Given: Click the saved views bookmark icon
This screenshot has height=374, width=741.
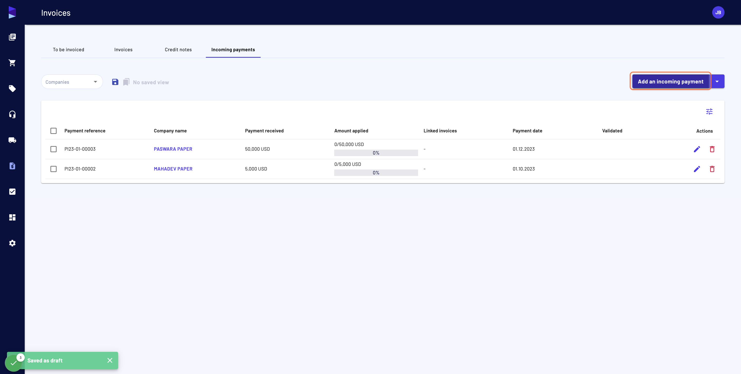Looking at the screenshot, I should click(x=126, y=82).
